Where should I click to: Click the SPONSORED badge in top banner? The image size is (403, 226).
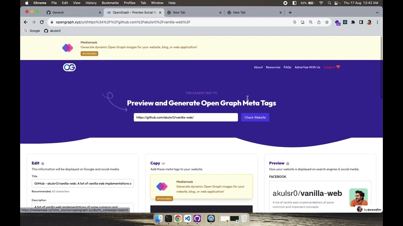(x=89, y=54)
